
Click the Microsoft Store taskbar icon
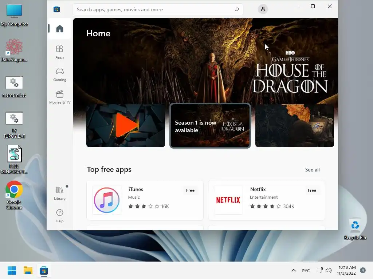(x=44, y=270)
